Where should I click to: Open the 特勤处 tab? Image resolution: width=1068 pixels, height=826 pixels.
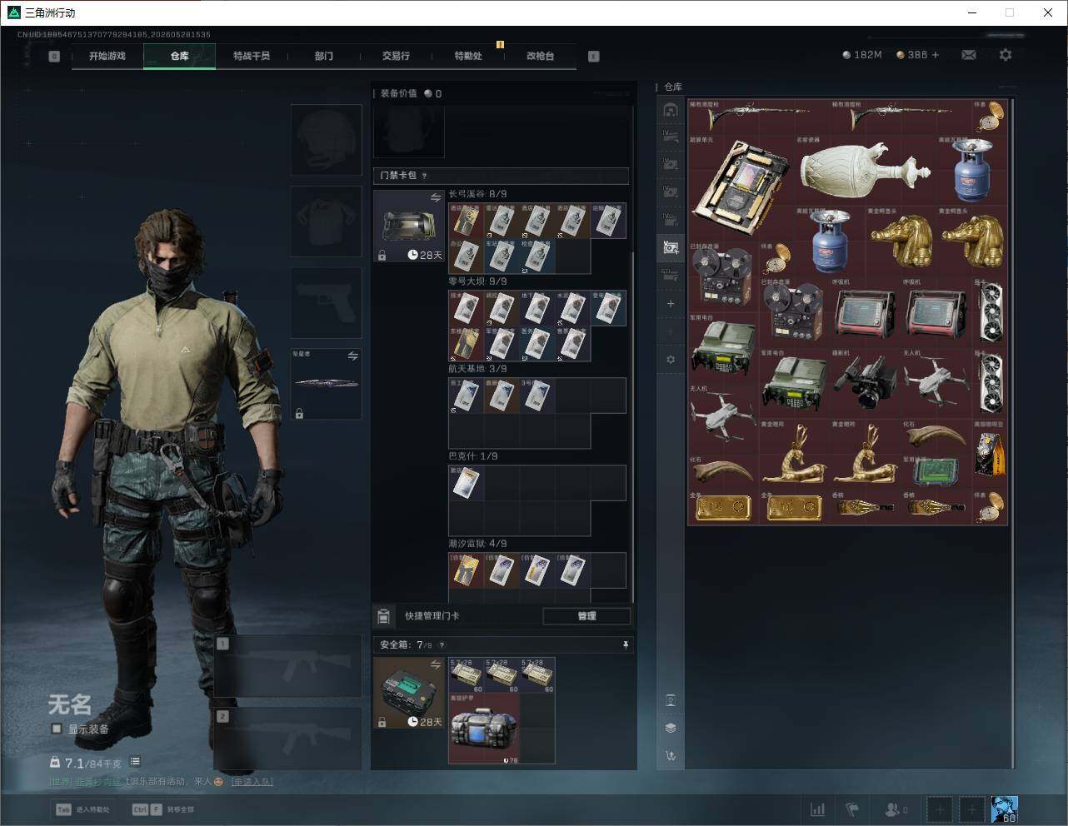coord(468,56)
